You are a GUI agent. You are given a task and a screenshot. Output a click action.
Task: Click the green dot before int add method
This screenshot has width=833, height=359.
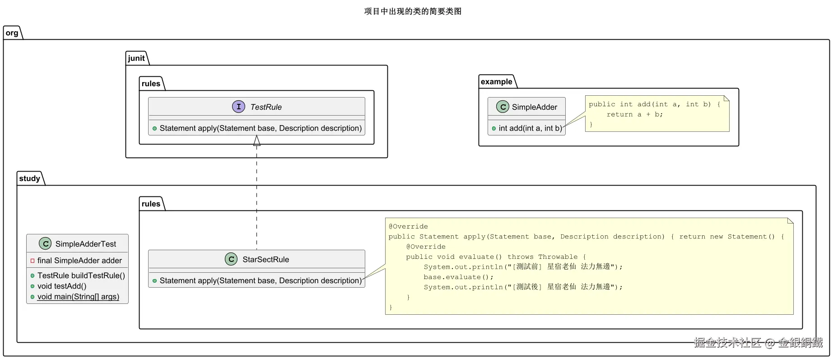click(x=494, y=129)
